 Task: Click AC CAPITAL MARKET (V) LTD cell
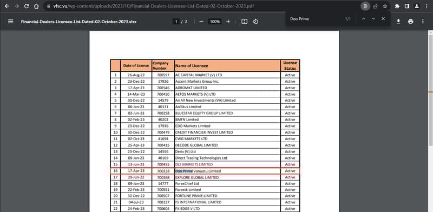(x=227, y=75)
